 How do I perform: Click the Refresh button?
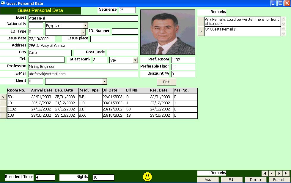pyautogui.click(x=279, y=179)
